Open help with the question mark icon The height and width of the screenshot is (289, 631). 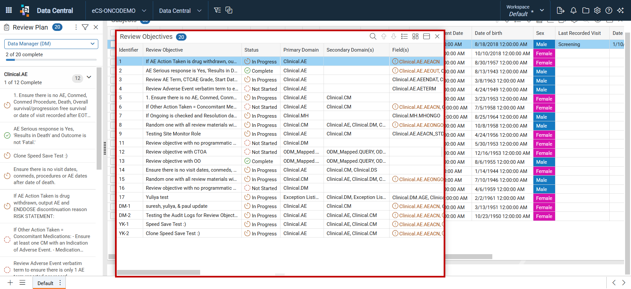click(x=609, y=11)
